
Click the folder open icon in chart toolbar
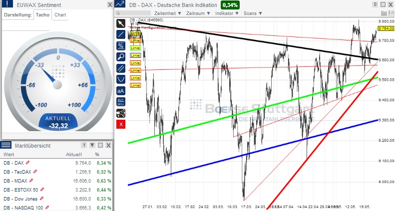pos(384,13)
